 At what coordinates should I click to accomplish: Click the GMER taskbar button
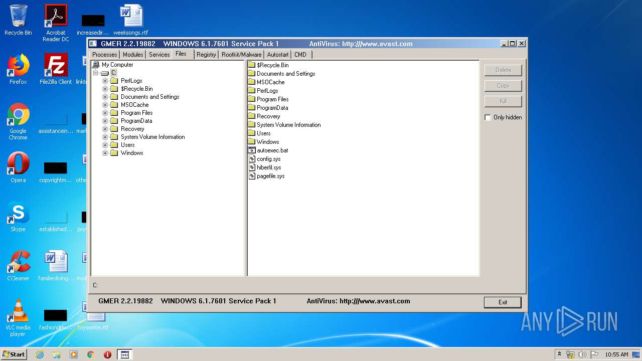pos(125,354)
